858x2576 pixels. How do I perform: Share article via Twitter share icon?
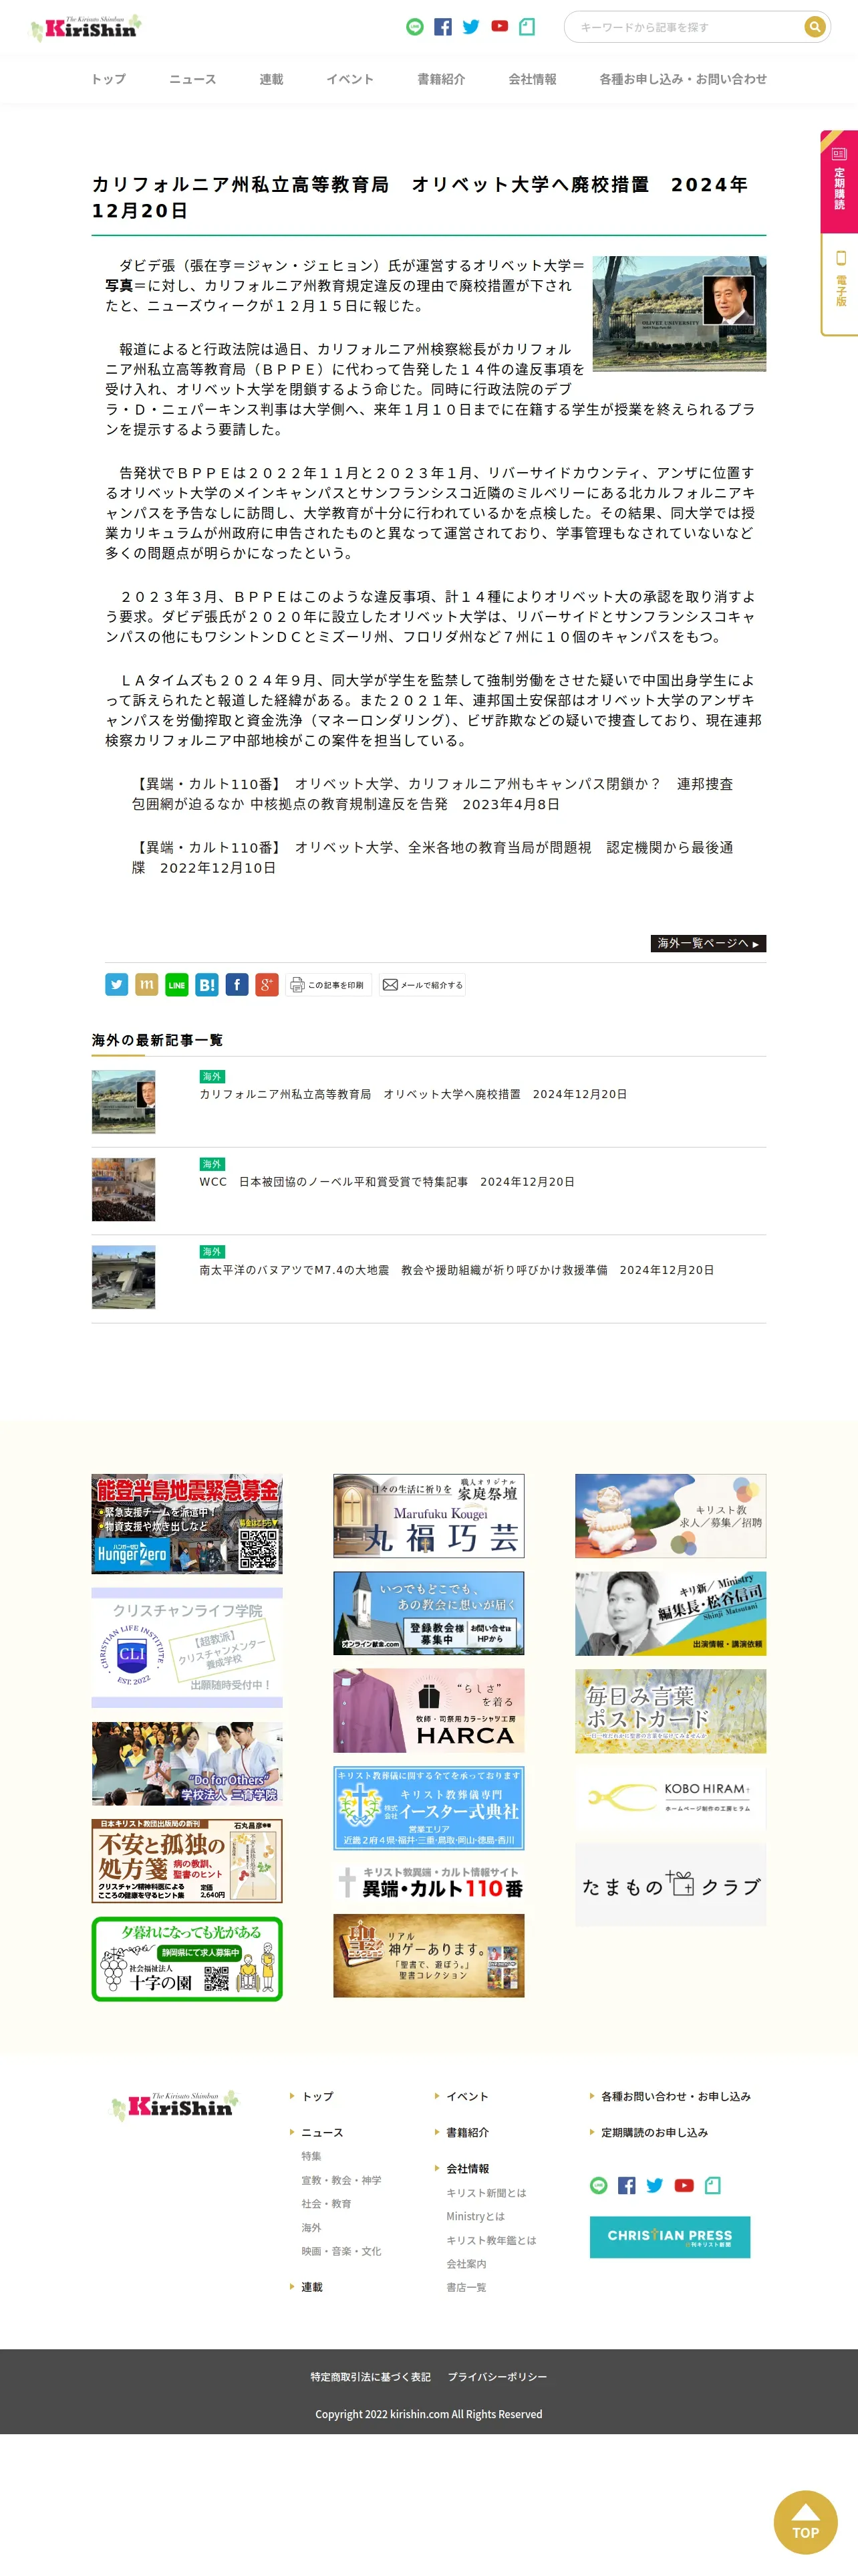pyautogui.click(x=117, y=985)
